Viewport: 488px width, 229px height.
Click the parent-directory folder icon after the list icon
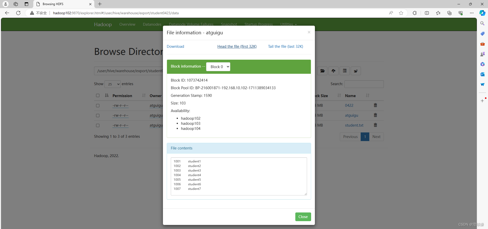tap(356, 71)
